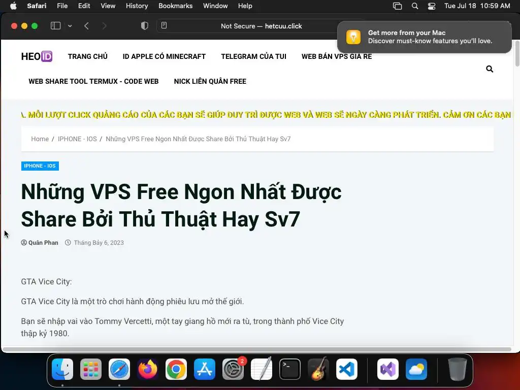Go back to previous page in Safari

tap(86, 26)
